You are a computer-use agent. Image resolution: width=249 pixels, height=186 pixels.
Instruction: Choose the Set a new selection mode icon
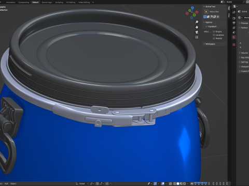[x=205, y=17]
